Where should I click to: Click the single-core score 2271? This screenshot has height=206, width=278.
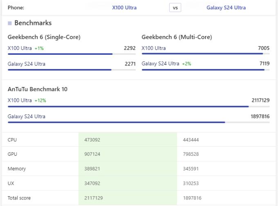point(130,64)
